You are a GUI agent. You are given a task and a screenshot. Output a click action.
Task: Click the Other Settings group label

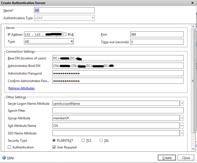pyautogui.click(x=16, y=97)
